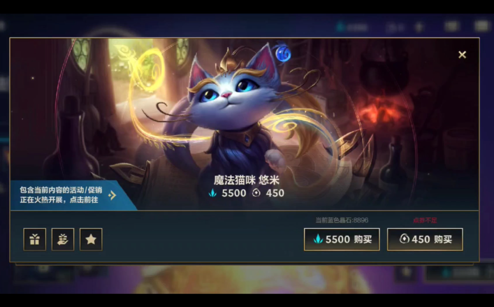494x307 pixels.
Task: Click the blurred blue essence balance in top bar
Action: pyautogui.click(x=352, y=27)
